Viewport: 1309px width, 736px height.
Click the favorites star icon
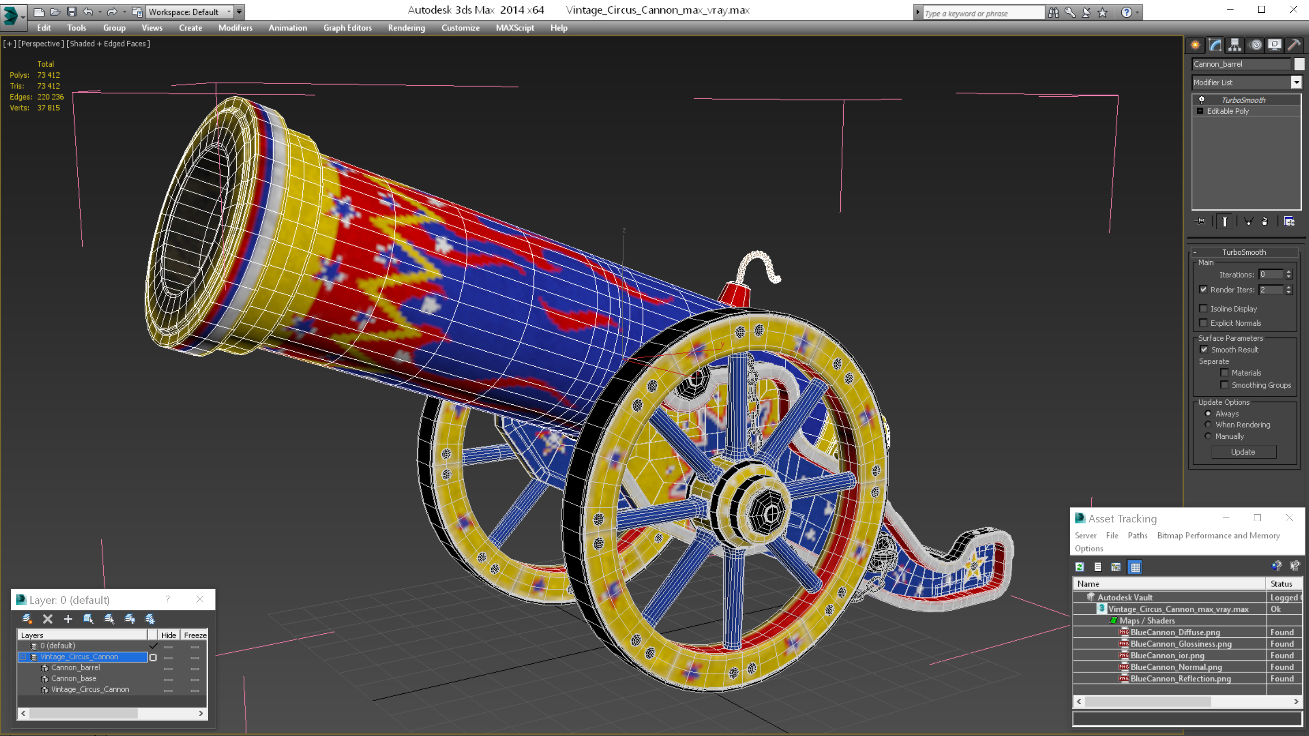[x=1102, y=13]
